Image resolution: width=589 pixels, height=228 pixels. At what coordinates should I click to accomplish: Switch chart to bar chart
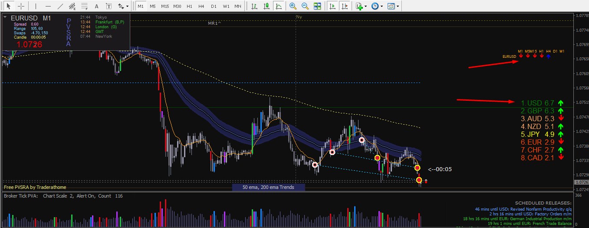coord(254,7)
